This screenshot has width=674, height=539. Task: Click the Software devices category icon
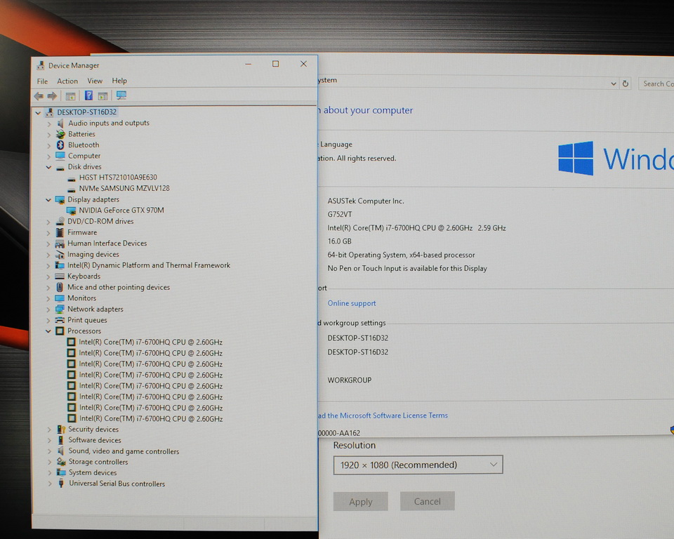click(61, 440)
